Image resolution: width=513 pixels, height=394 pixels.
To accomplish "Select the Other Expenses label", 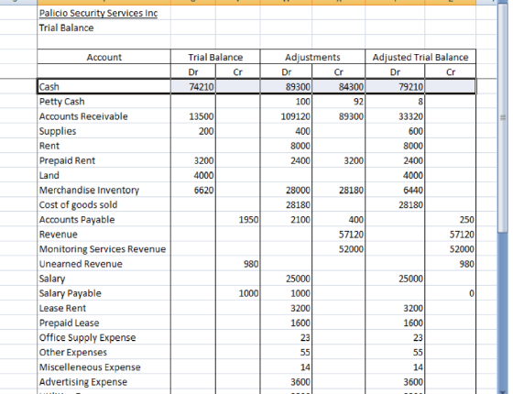I will coord(73,353).
